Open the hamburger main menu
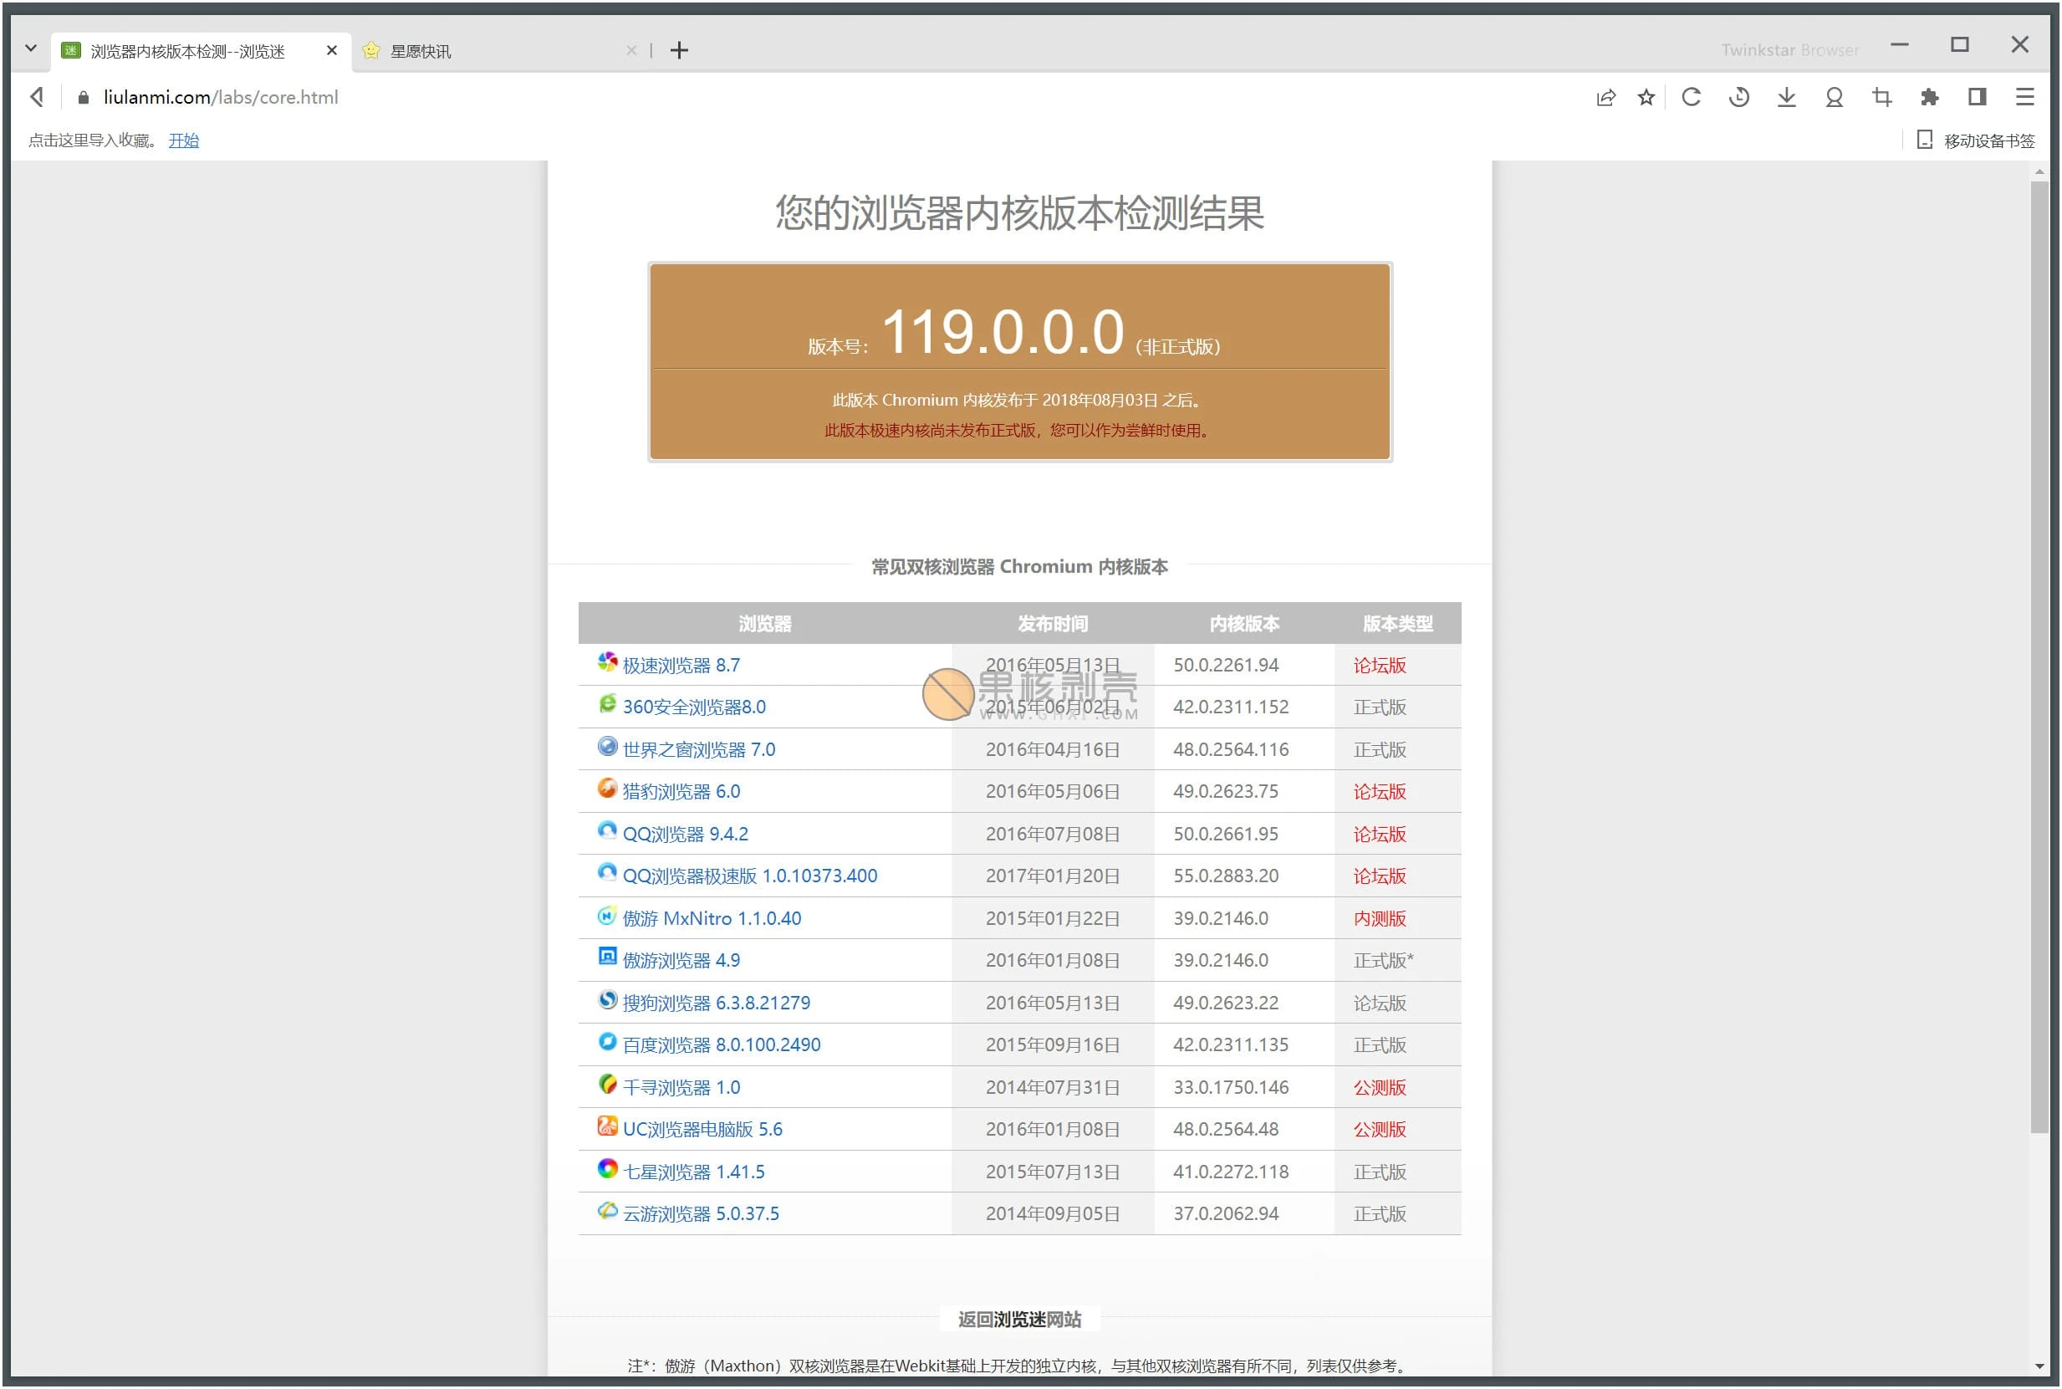 [x=2026, y=98]
